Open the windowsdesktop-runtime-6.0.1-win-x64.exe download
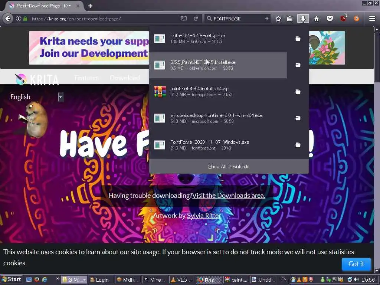 tap(218, 118)
